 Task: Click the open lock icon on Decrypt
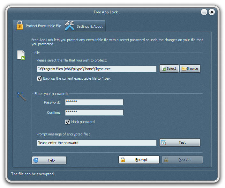pos(166,160)
